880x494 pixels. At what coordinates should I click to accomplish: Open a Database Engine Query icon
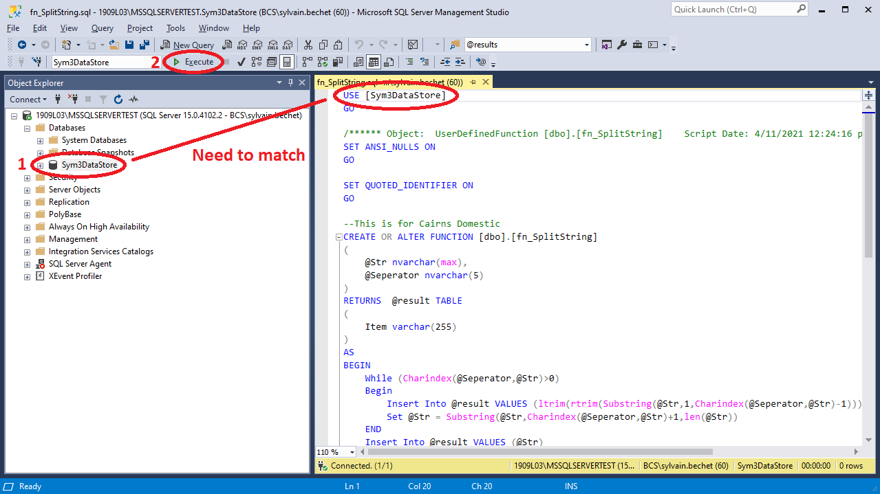tap(226, 45)
